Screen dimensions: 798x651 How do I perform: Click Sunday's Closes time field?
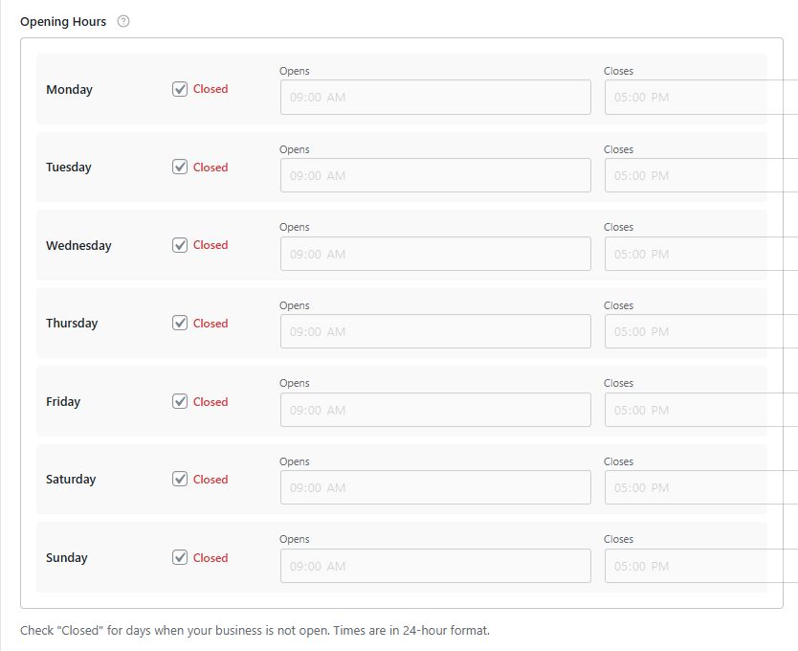coord(700,566)
